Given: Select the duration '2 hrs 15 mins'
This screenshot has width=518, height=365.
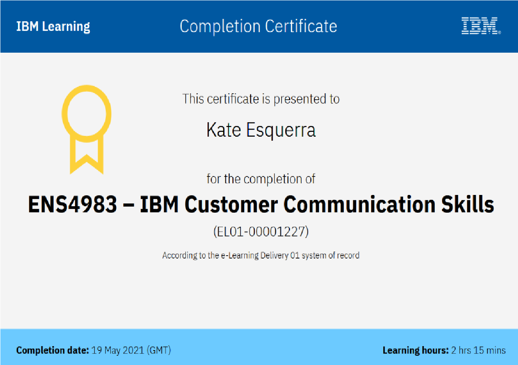Looking at the screenshot, I should (479, 350).
